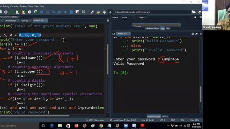Open the View menu
Viewport: 230px width, 129px height.
36,6
